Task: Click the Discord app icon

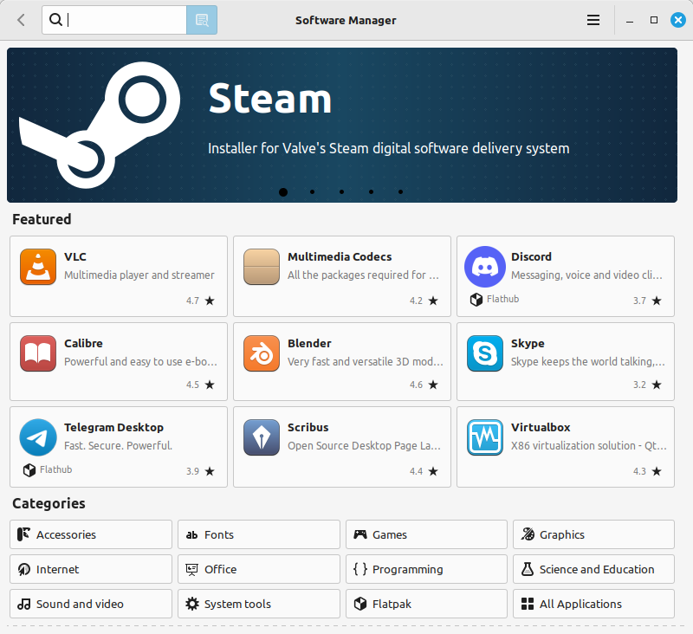Action: [484, 267]
